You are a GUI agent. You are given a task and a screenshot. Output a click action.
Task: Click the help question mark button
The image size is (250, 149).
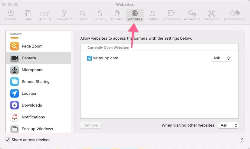(x=241, y=140)
